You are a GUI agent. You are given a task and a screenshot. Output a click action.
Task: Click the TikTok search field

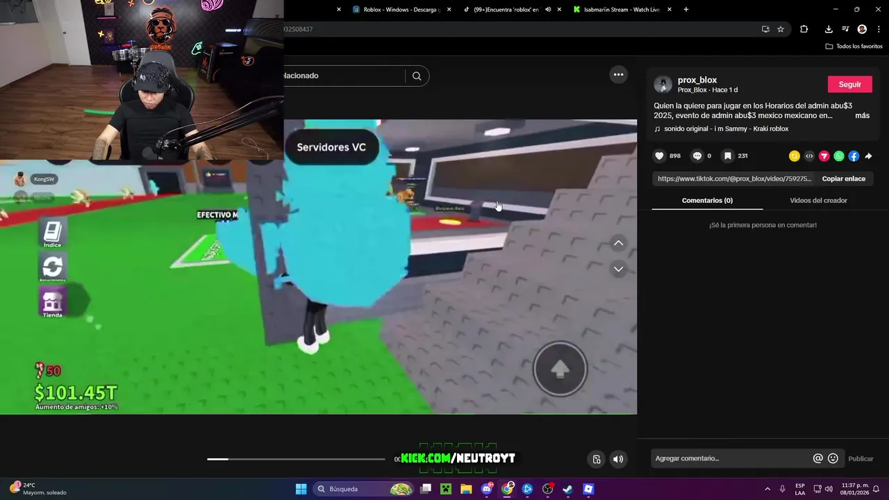[344, 76]
